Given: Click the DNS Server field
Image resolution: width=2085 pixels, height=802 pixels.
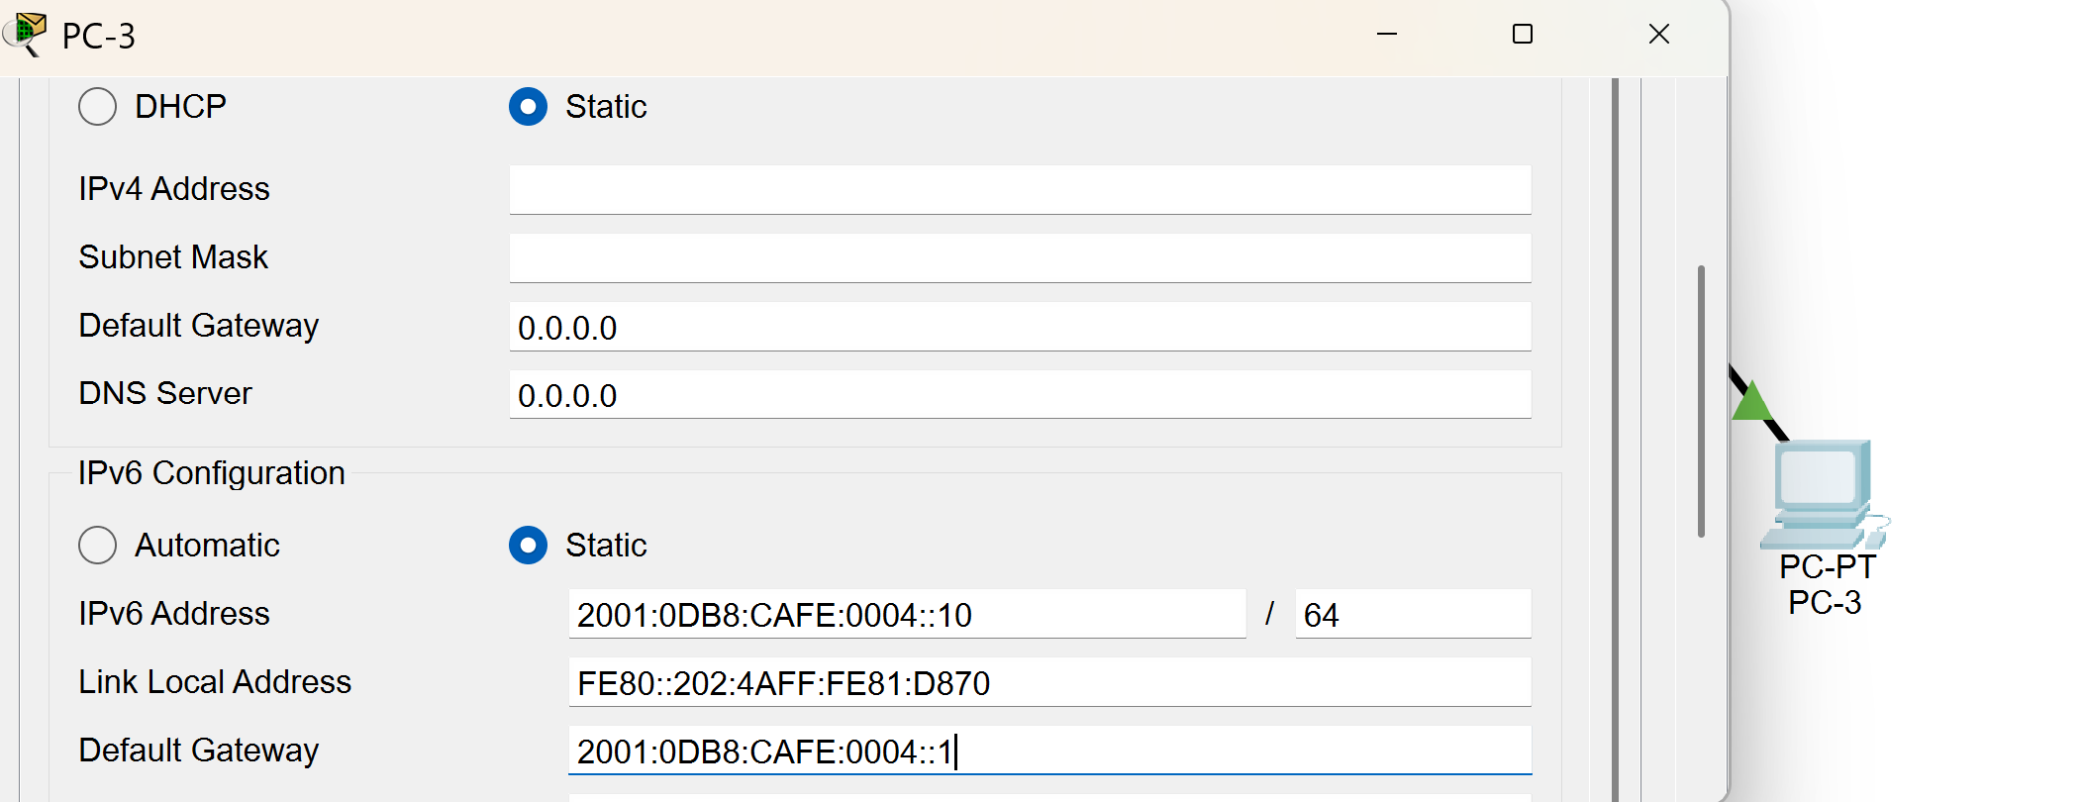Looking at the screenshot, I should (1019, 395).
